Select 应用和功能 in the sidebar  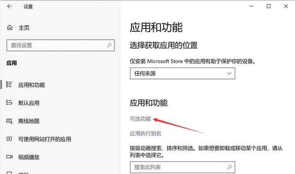pos(32,85)
